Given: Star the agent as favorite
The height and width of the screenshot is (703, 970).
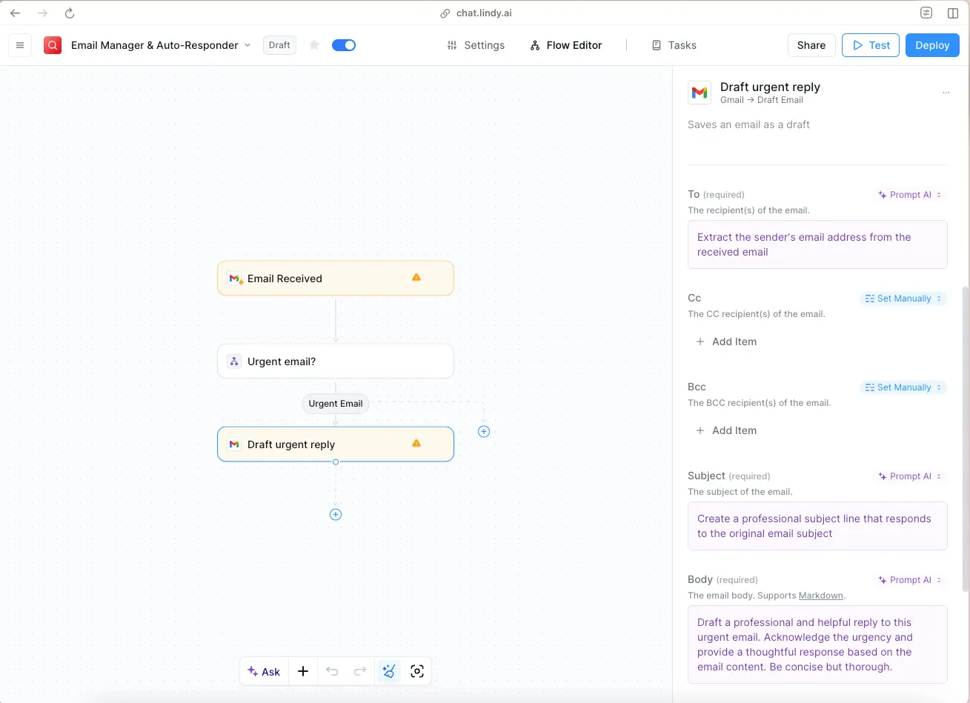Looking at the screenshot, I should point(314,45).
